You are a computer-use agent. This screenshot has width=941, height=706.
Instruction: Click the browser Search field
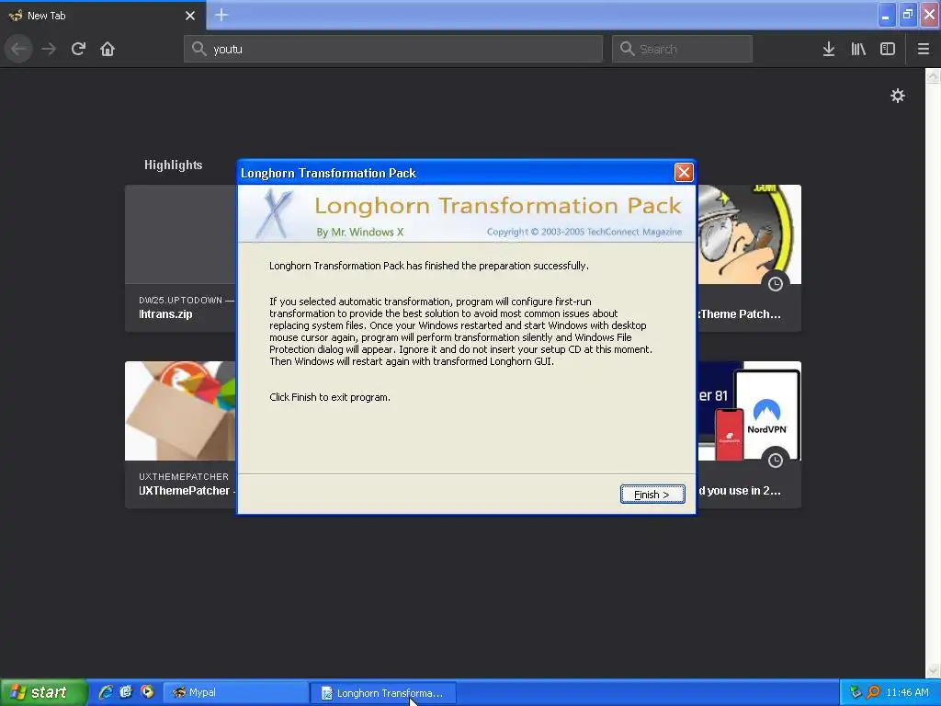click(x=682, y=49)
